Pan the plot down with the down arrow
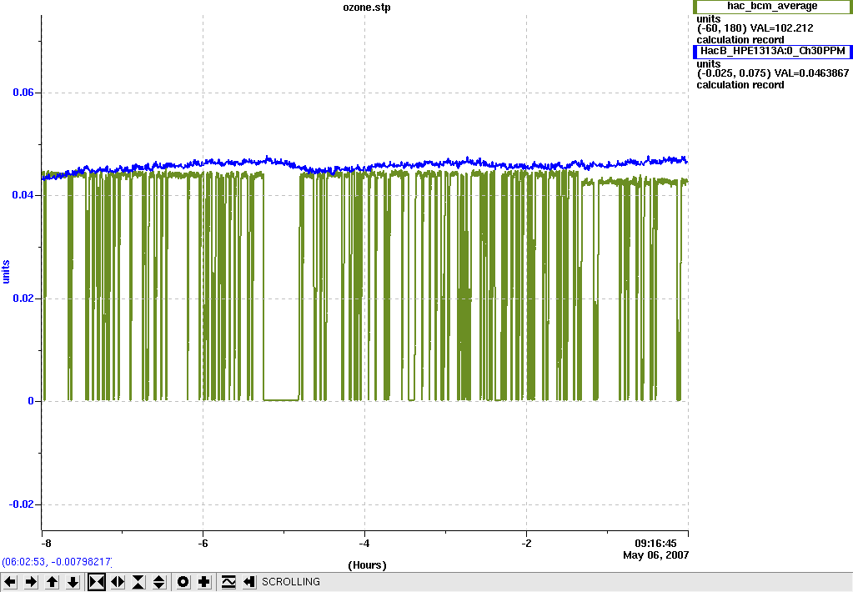853x592 pixels. click(73, 582)
